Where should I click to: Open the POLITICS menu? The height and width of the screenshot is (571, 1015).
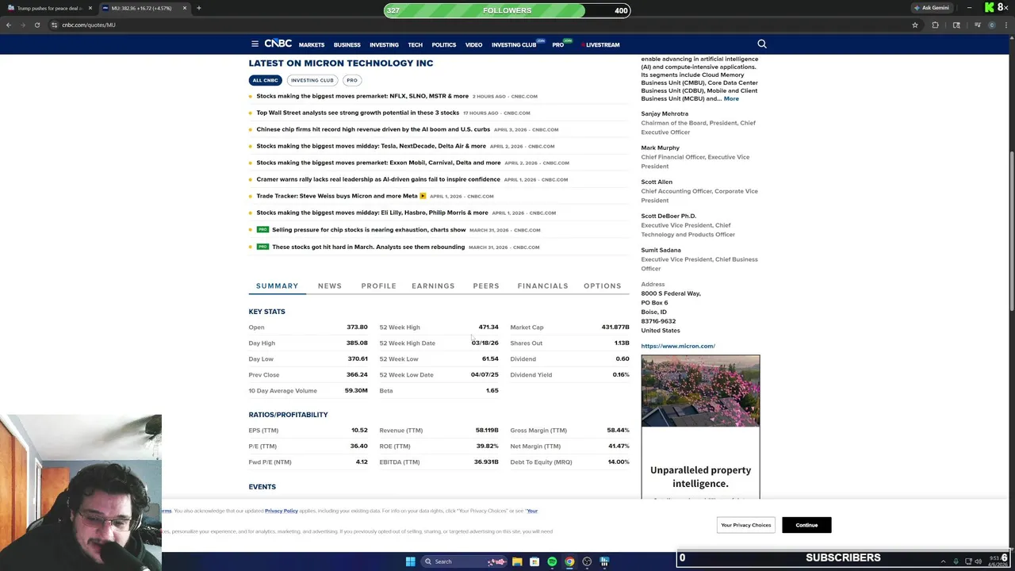click(444, 45)
